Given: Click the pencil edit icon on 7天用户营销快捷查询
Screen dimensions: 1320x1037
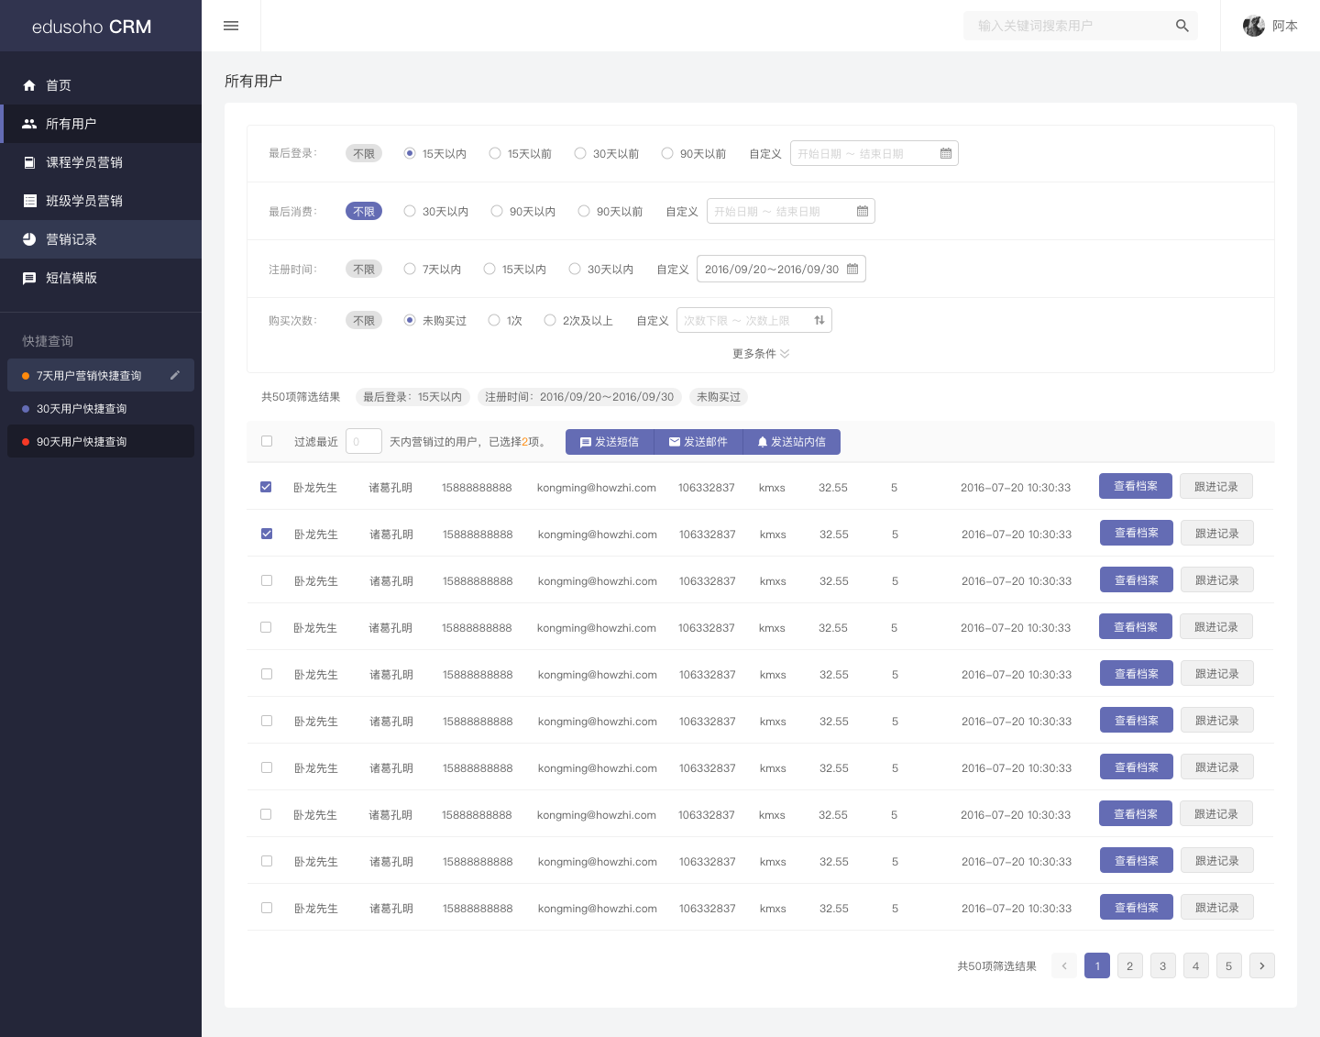Looking at the screenshot, I should pos(175,375).
